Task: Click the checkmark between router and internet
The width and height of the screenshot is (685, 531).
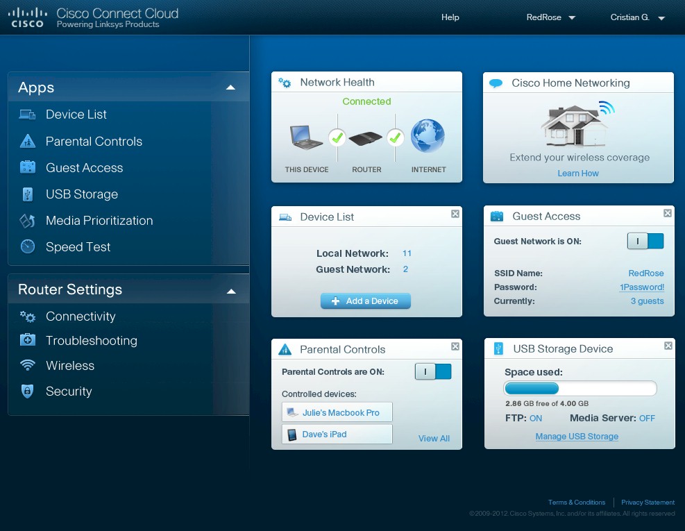Action: 395,138
